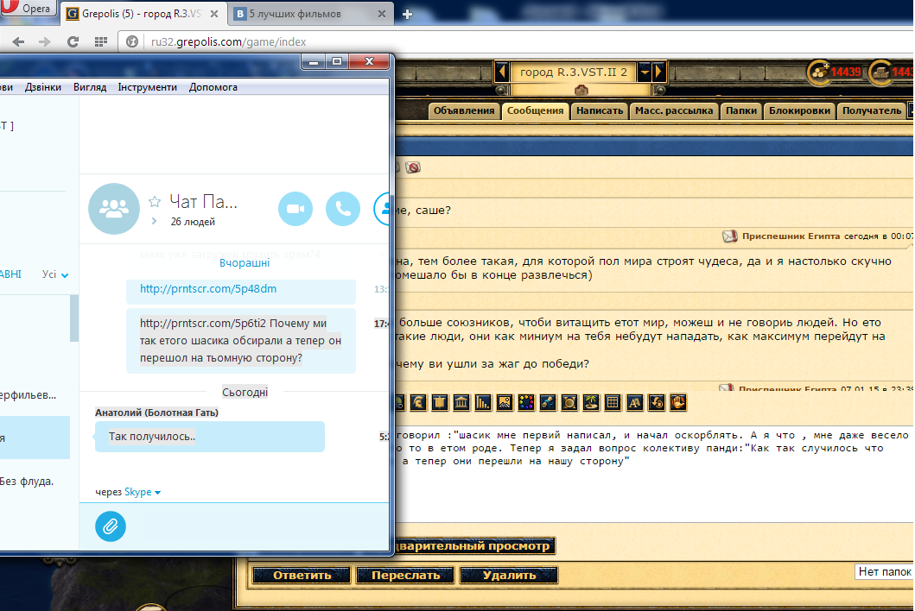The width and height of the screenshot is (915, 611).
Task: Click Удалить button
Action: coord(509,576)
